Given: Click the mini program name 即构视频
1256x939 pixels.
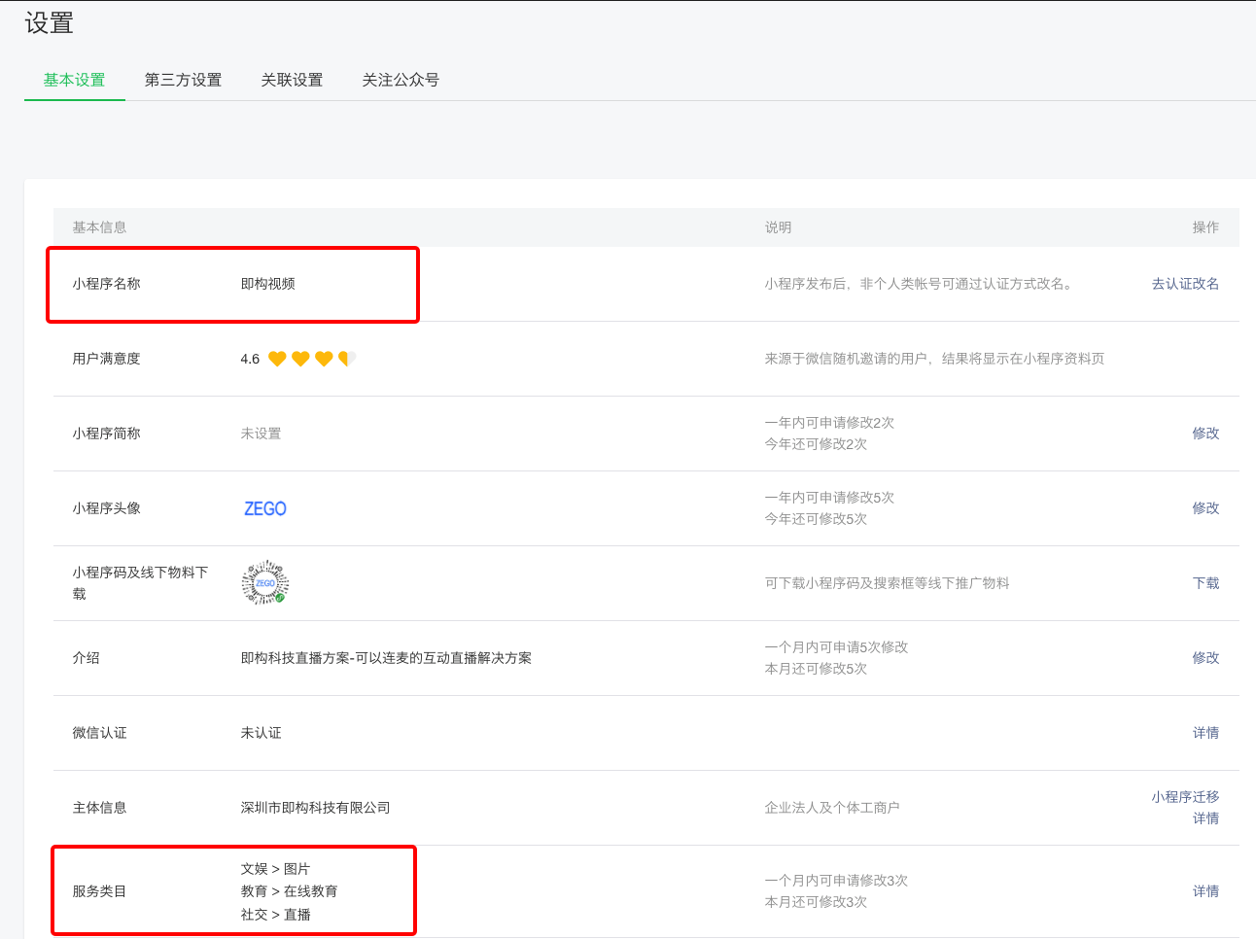Looking at the screenshot, I should (x=268, y=284).
